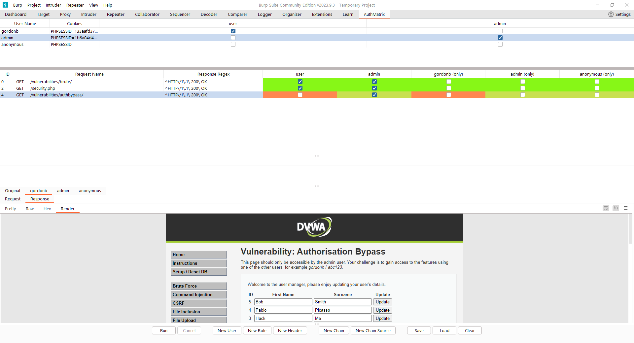634x343 pixels.
Task: Toggle admin checkbox for /vulnerabilities/authbypass/ request
Action: point(374,95)
